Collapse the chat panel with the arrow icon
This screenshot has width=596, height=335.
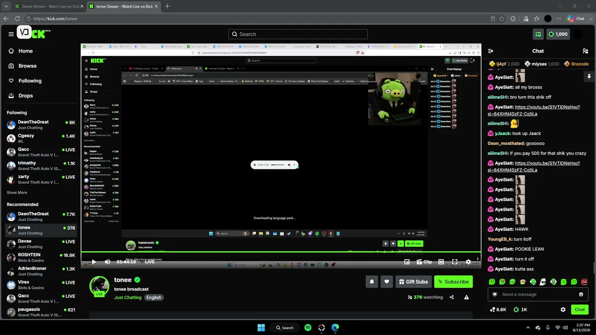click(x=490, y=51)
